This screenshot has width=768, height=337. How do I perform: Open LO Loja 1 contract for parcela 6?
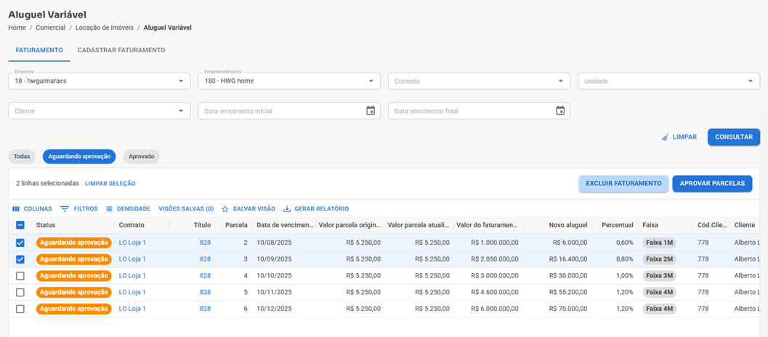pos(132,309)
